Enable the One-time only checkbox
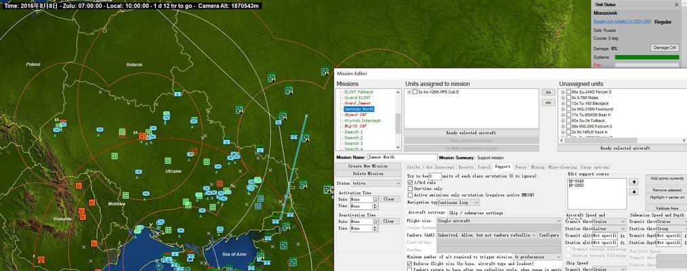Screen dimensions: 687x271 coord(410,189)
